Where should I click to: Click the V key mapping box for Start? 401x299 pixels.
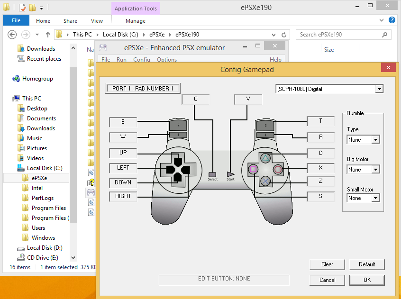pos(248,100)
